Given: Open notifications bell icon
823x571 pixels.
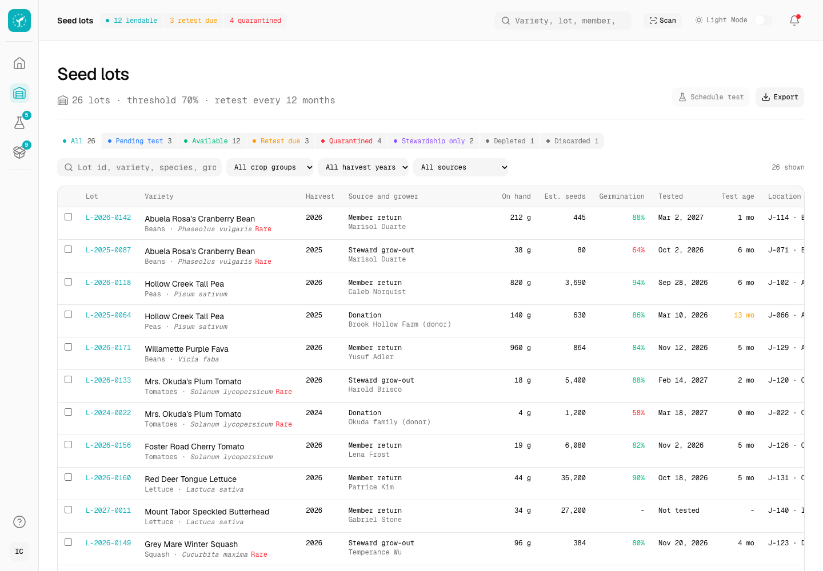Looking at the screenshot, I should click(x=794, y=21).
